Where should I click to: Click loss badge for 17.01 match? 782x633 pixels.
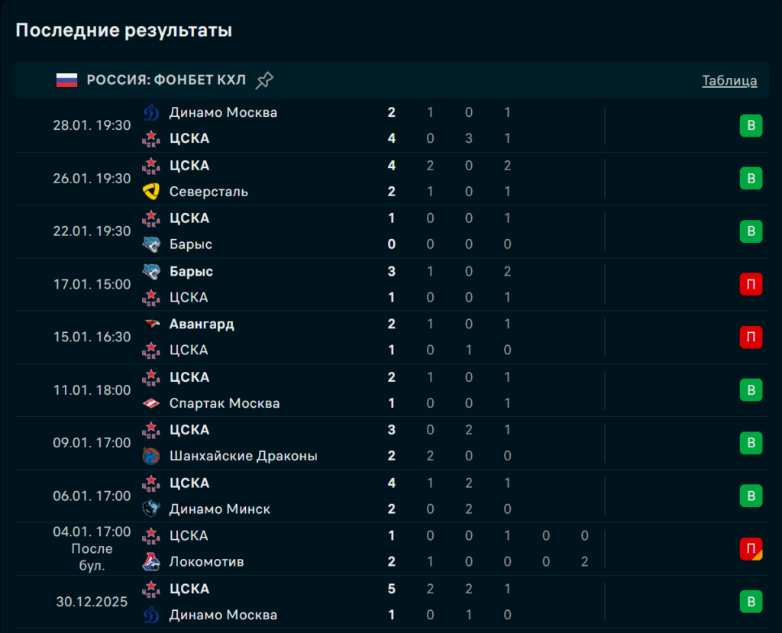coord(751,284)
